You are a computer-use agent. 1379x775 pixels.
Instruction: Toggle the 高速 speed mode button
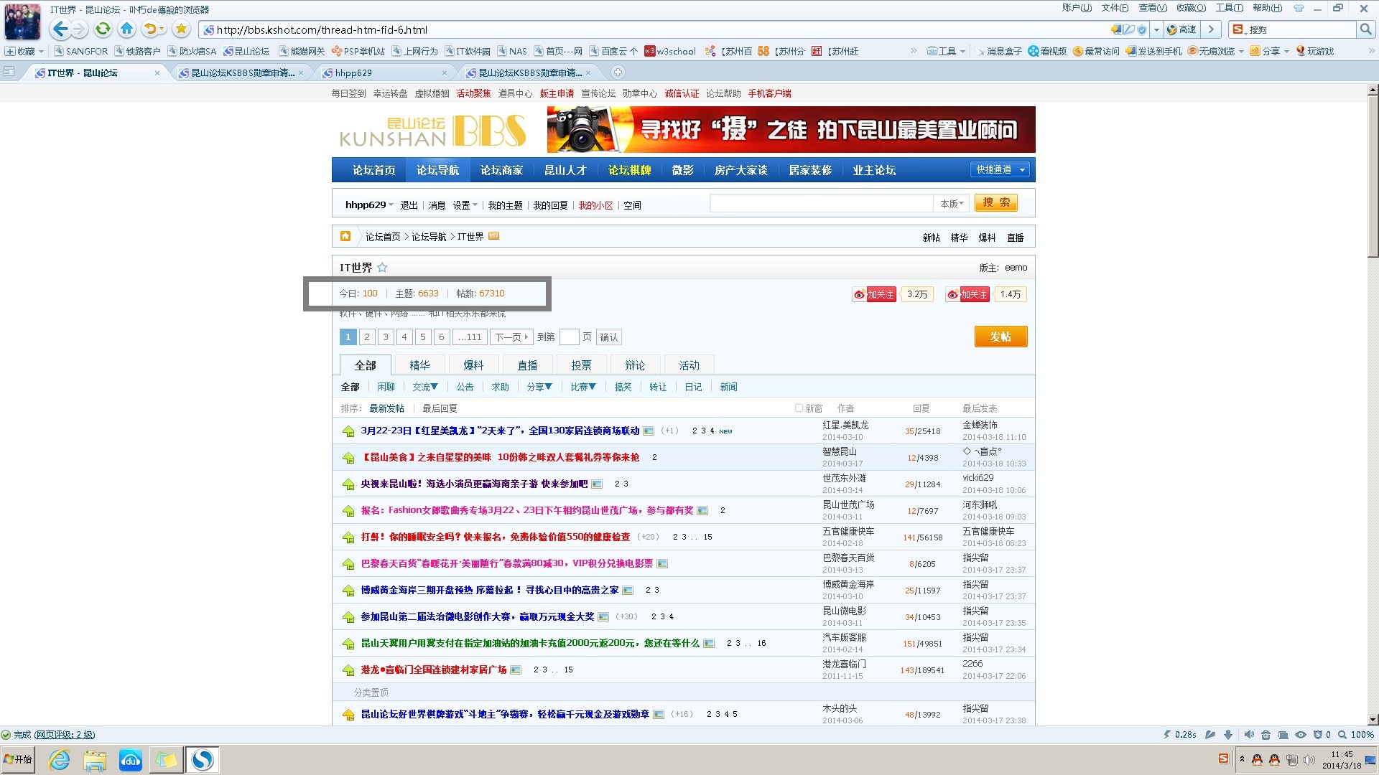click(x=1181, y=29)
